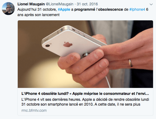Click the Apple logo on the phone
Screen dimensions: 156x119
(x=68, y=44)
